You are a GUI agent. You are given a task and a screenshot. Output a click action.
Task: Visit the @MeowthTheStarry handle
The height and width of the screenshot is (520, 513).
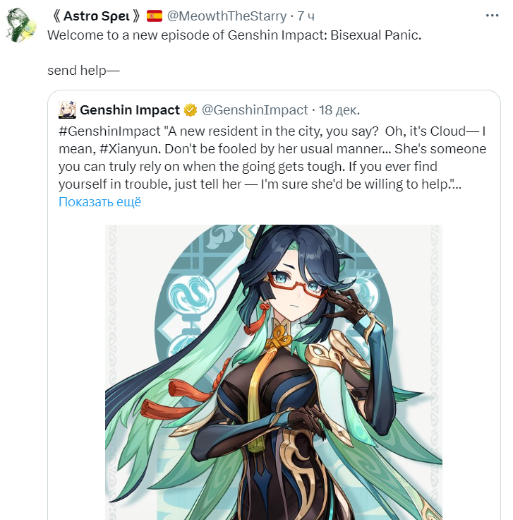click(227, 16)
